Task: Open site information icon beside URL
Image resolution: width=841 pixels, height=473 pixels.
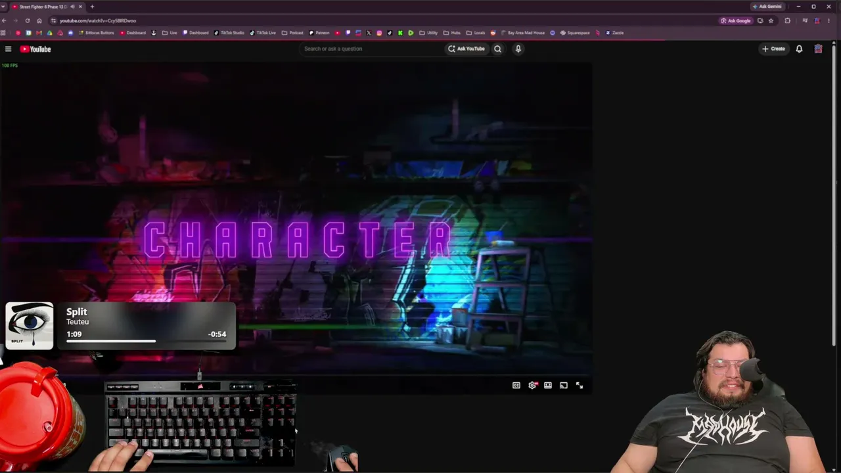Action: pyautogui.click(x=53, y=20)
